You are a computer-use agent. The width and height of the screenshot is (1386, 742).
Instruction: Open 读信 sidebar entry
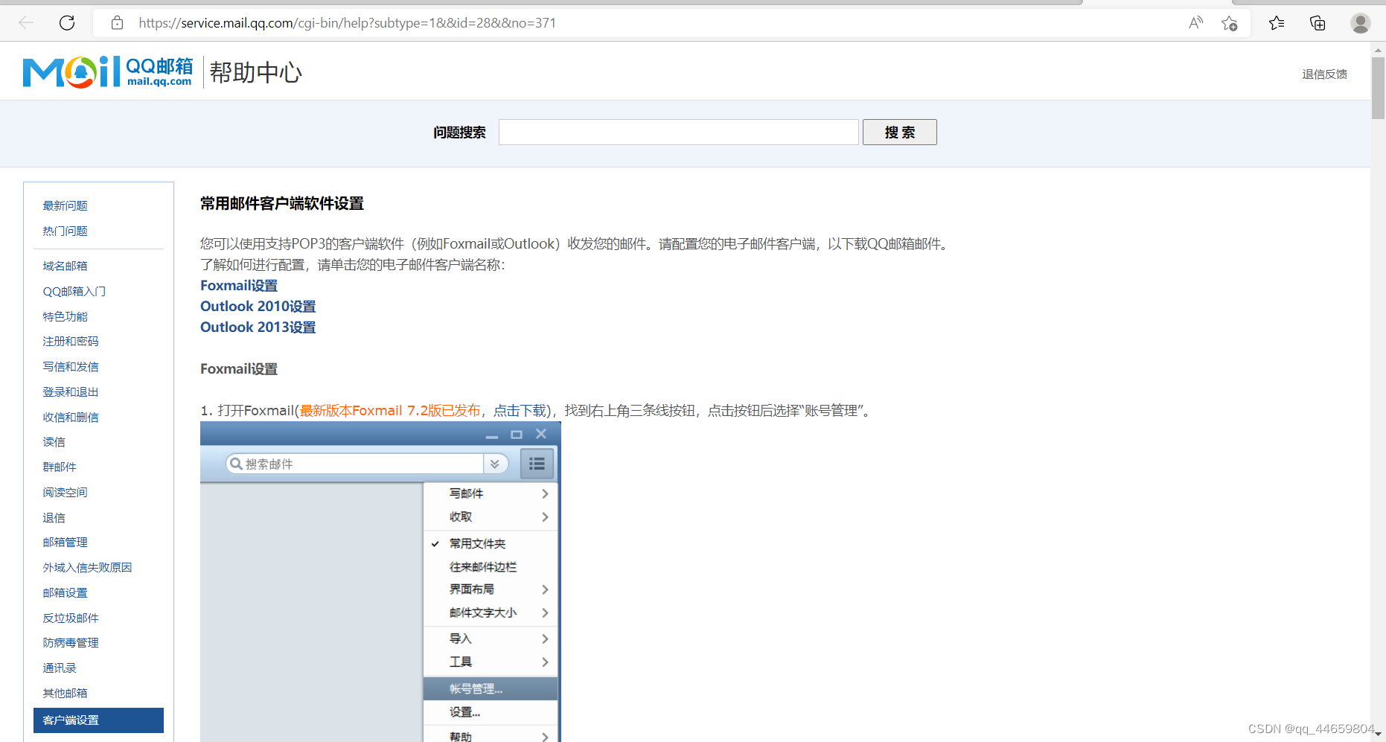point(54,442)
